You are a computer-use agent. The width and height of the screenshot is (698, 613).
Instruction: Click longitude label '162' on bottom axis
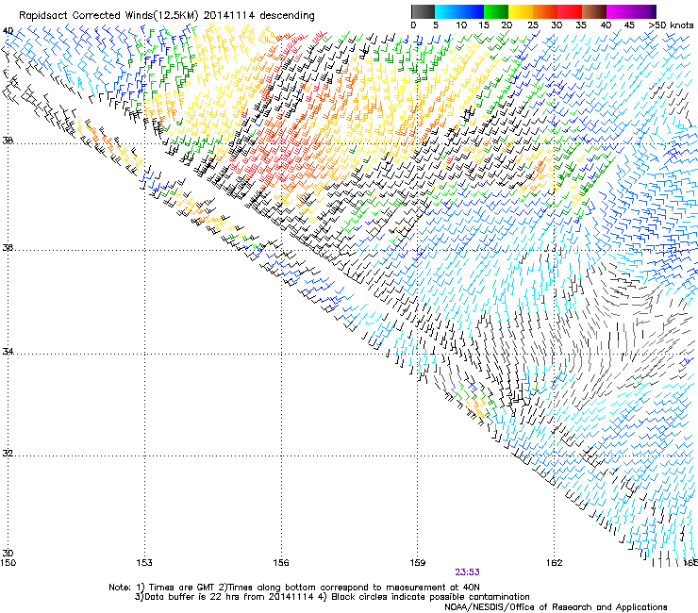click(x=555, y=563)
